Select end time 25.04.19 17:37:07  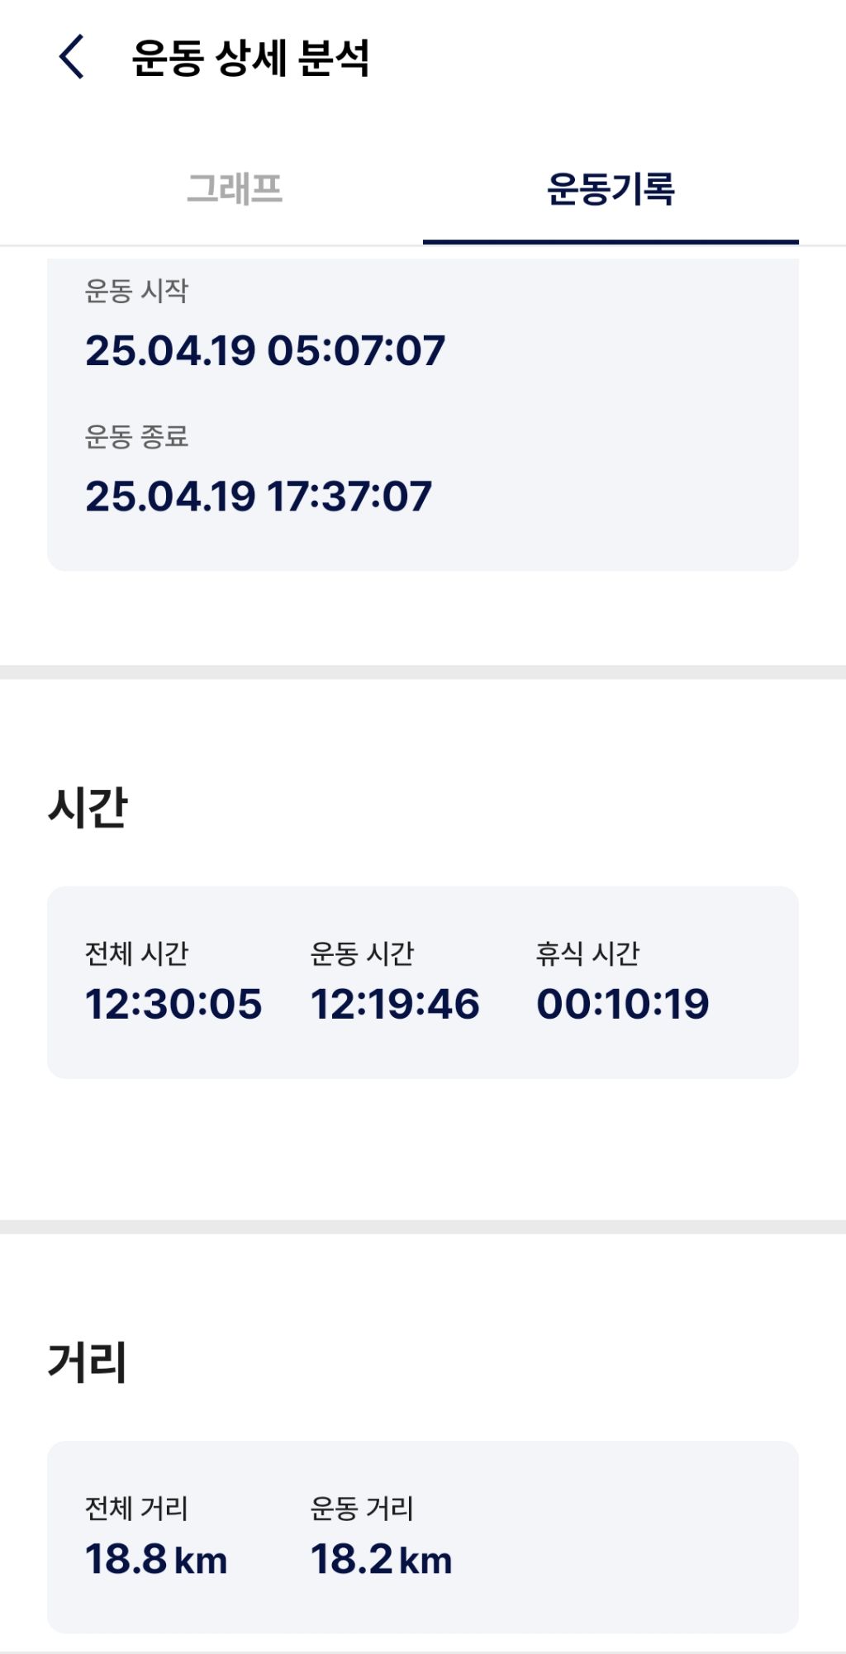(x=259, y=497)
